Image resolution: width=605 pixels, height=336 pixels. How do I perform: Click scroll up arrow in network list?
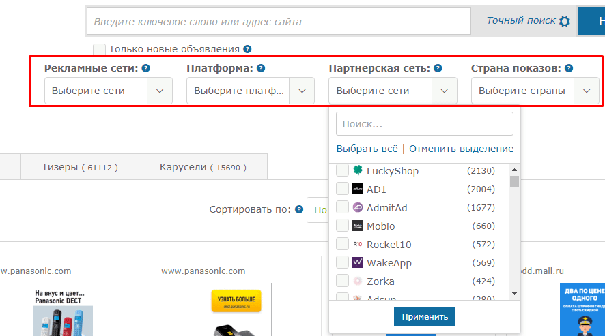click(514, 170)
